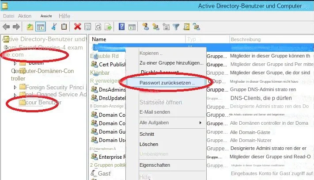Click the clipboard icon in the toolbar

tap(64, 27)
